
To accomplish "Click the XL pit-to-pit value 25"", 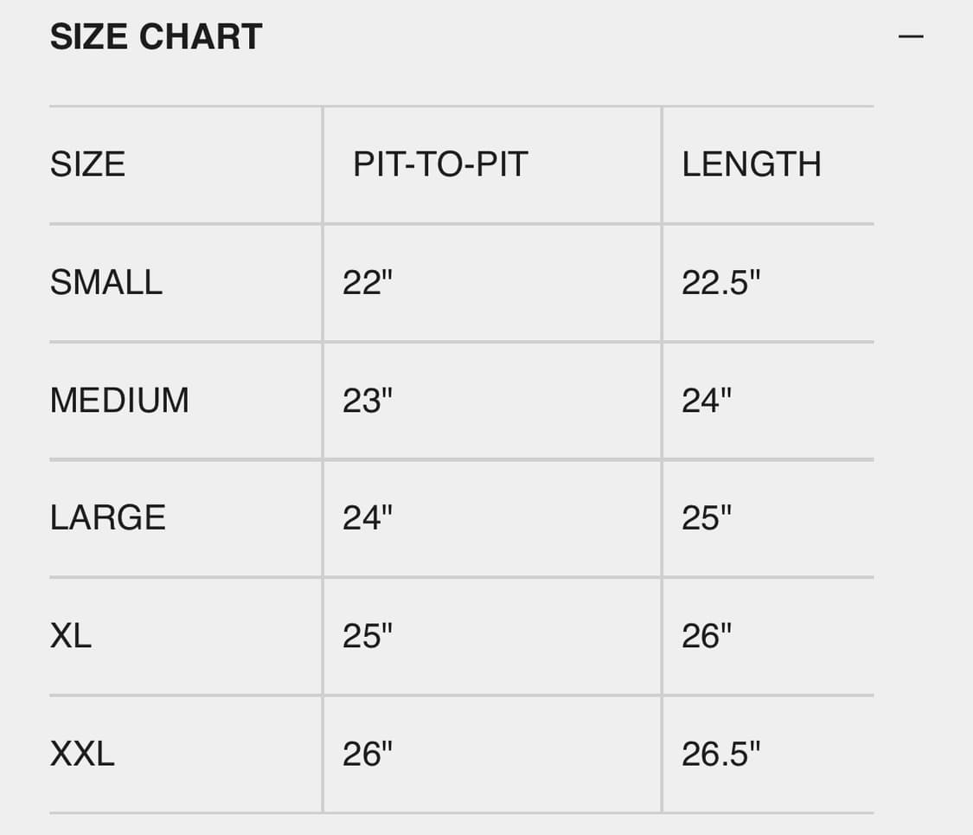I will tap(368, 636).
